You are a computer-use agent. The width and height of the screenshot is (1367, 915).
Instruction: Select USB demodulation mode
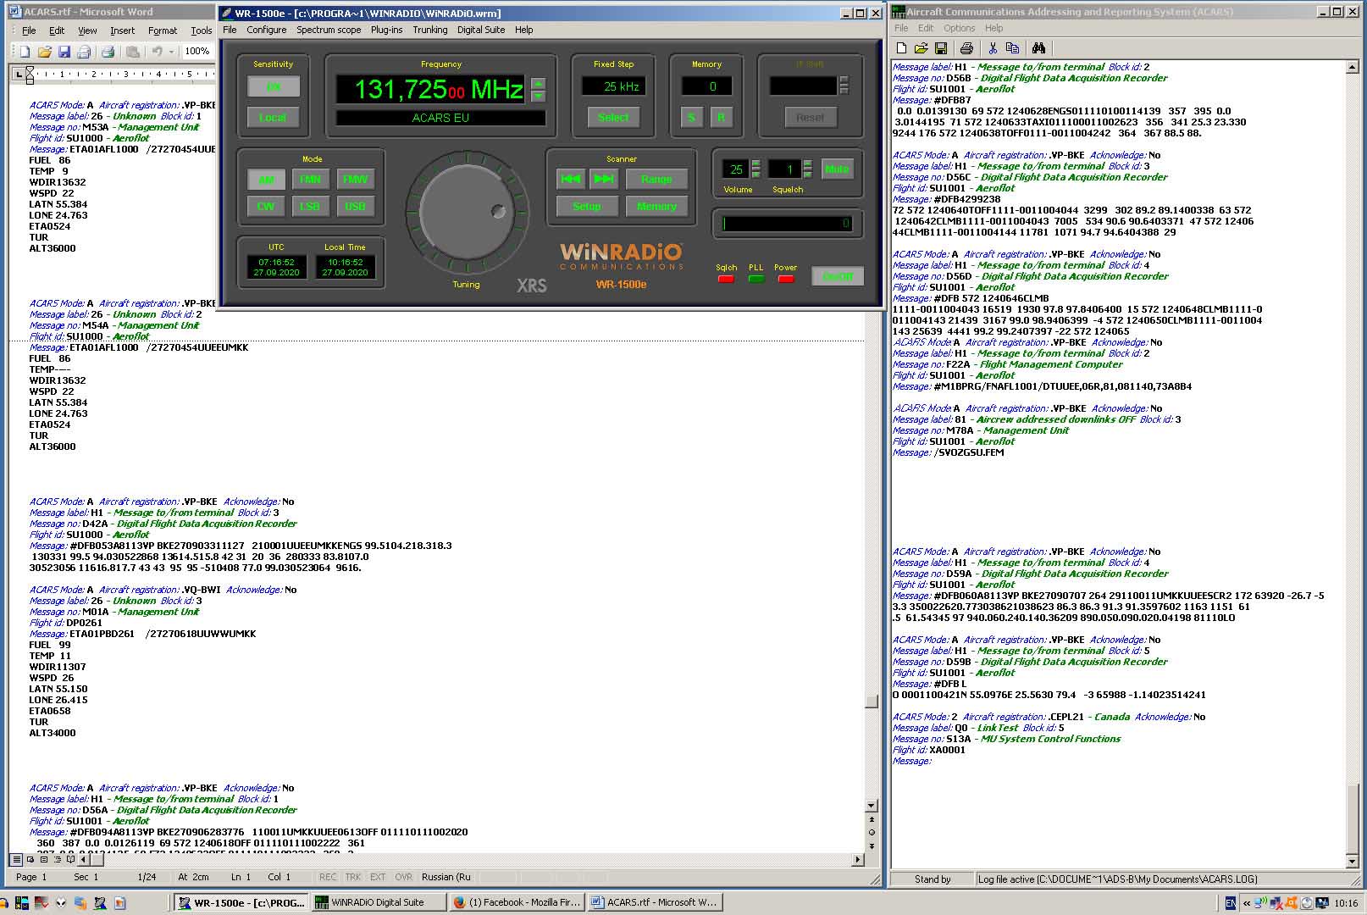click(355, 206)
